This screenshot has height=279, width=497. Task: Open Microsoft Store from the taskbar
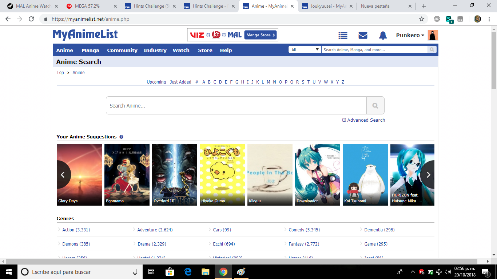[170, 272]
